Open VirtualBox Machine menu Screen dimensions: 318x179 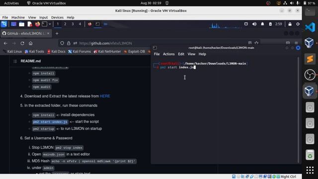18,17
